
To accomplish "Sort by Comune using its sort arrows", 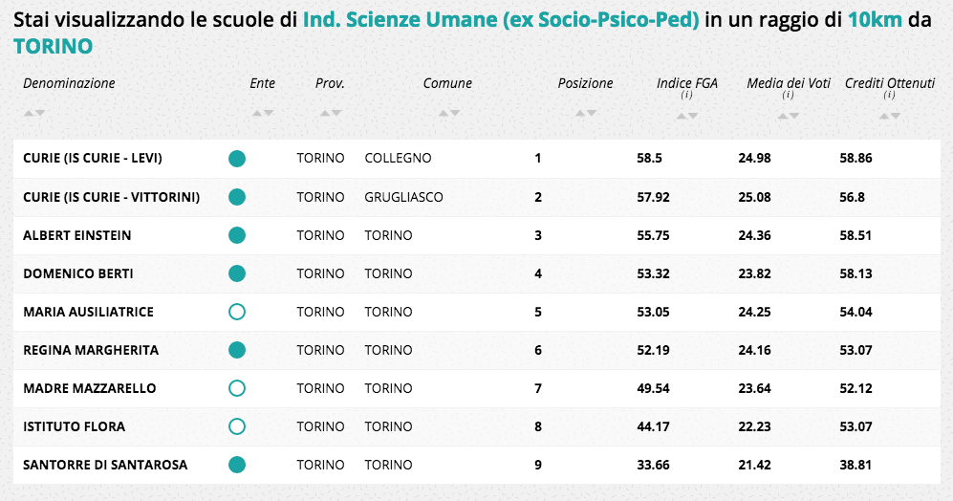I will (x=448, y=114).
